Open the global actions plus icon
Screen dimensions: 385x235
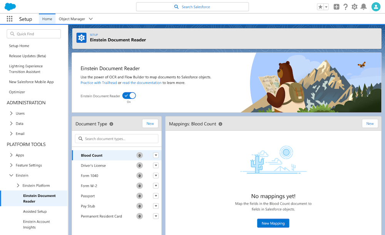[x=336, y=7]
